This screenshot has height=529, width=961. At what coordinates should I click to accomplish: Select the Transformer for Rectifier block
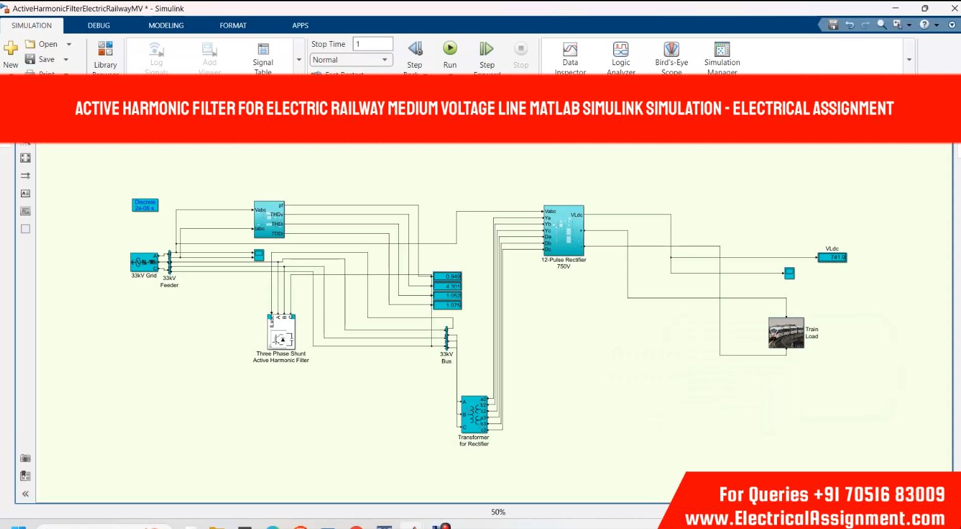pos(474,415)
